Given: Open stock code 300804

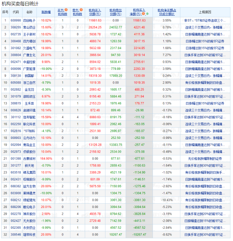Looking at the screenshot, I should tap(16, 55).
